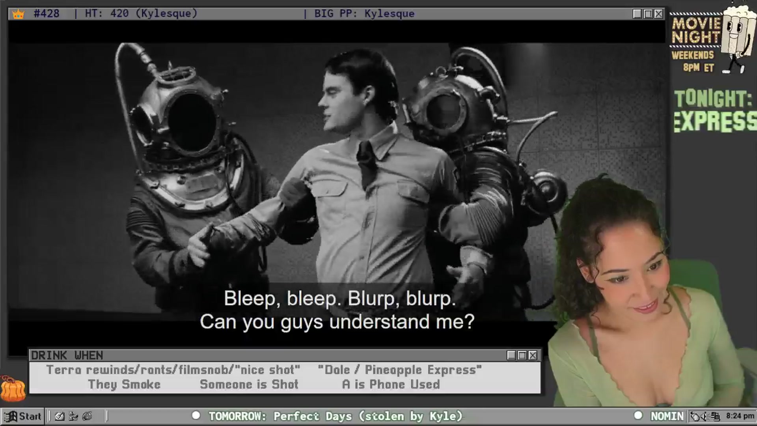The width and height of the screenshot is (757, 426).
Task: Maximize the DRINK WHEN window
Action: 522,355
